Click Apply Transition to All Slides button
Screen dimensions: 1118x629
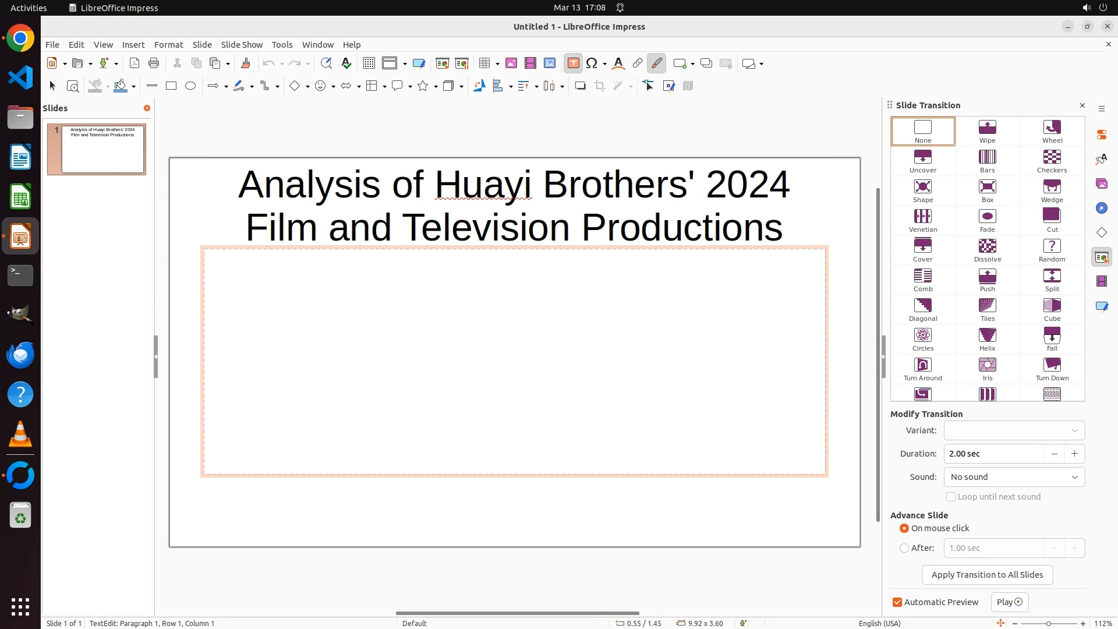point(987,575)
